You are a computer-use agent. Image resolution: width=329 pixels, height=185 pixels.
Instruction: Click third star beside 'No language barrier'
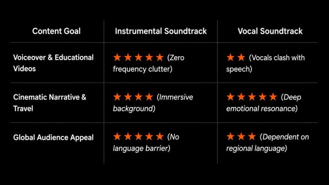138,137
